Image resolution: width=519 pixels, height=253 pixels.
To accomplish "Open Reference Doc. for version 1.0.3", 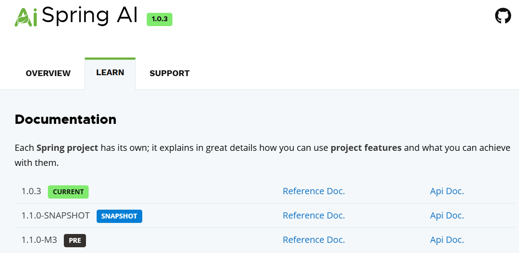I will coord(314,191).
